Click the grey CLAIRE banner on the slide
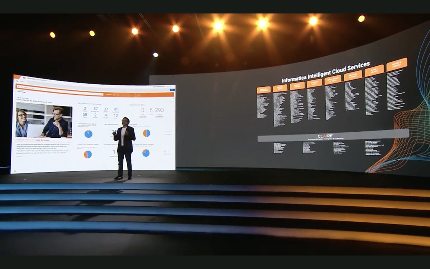This screenshot has width=430, height=269. pos(333,136)
